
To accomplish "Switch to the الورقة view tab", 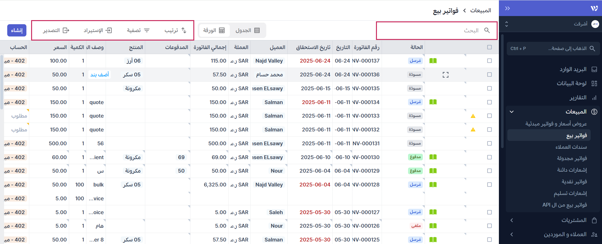I will [x=214, y=30].
